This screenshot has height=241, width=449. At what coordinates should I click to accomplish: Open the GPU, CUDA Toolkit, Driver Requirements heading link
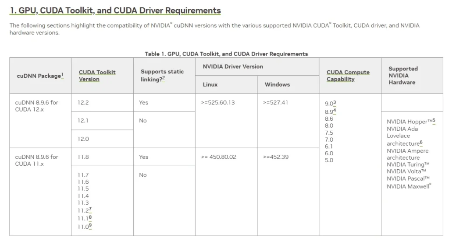115,10
